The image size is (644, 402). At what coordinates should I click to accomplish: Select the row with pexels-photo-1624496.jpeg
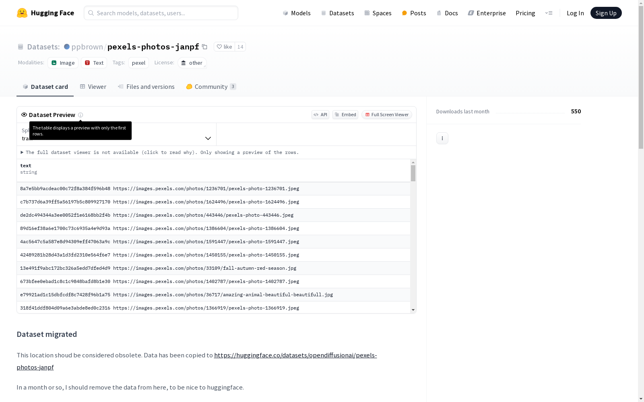pyautogui.click(x=213, y=202)
